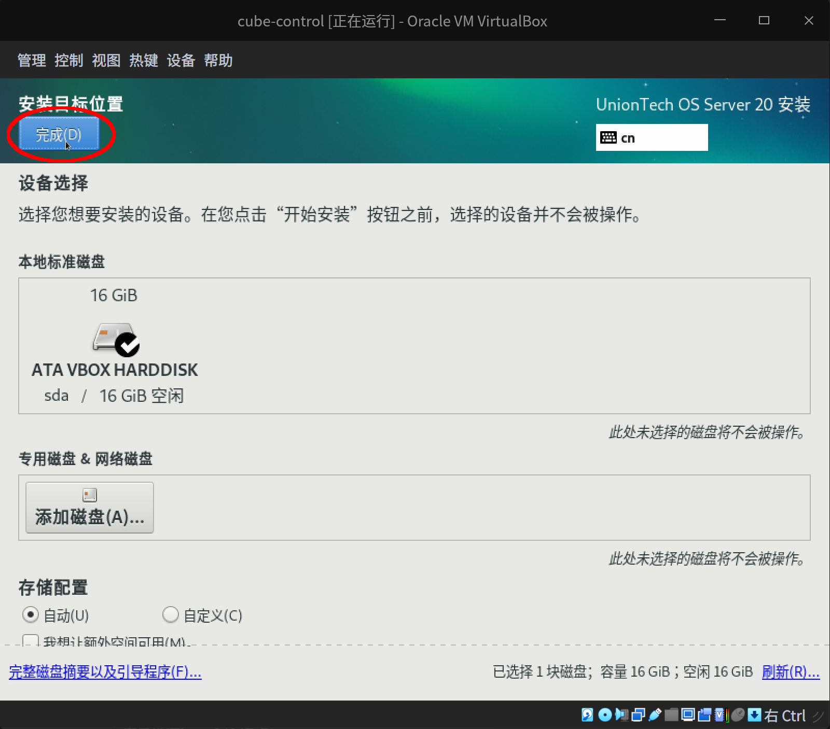Click the shared folders icon in status bar

click(x=671, y=716)
